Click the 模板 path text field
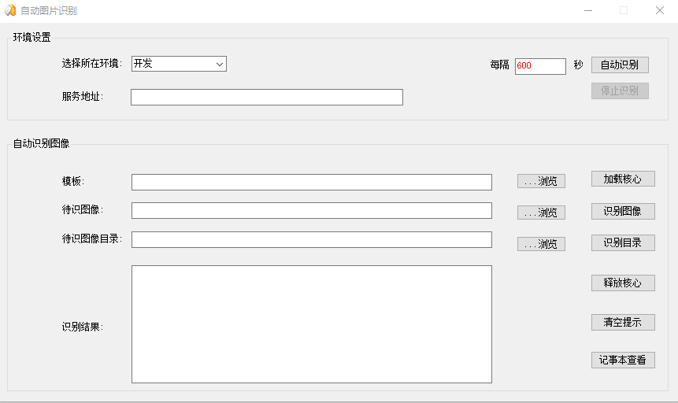The width and height of the screenshot is (678, 403). pos(311,182)
